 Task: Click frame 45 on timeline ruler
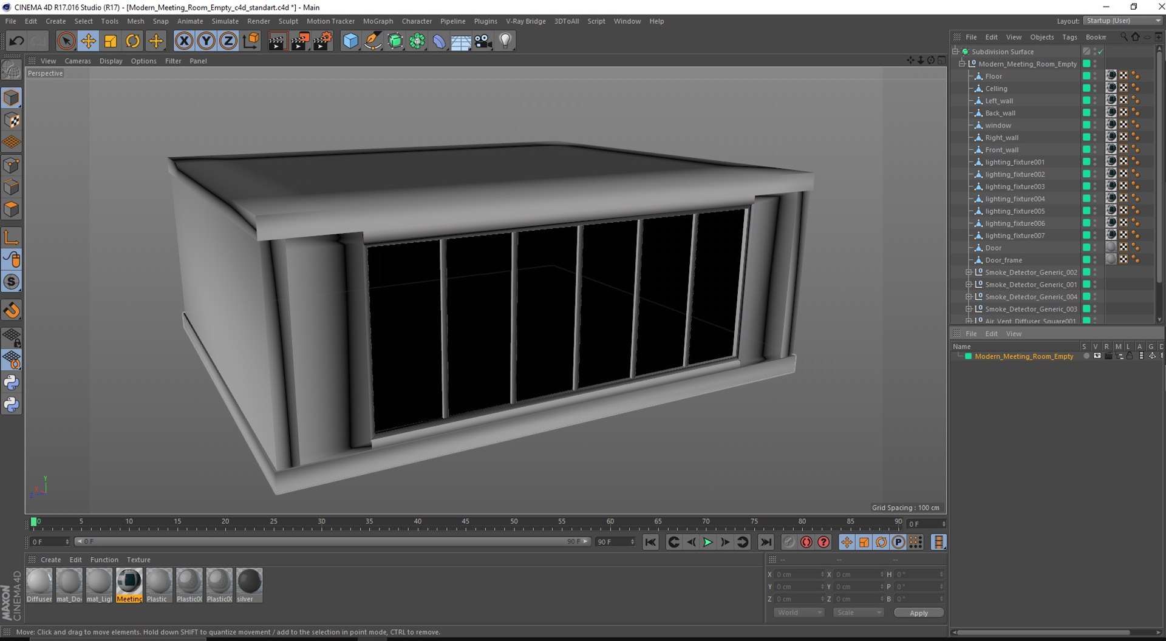point(465,522)
